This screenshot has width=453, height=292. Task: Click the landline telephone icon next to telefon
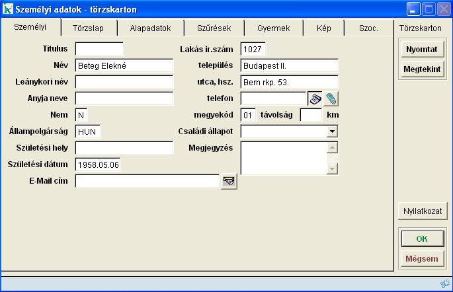[315, 98]
